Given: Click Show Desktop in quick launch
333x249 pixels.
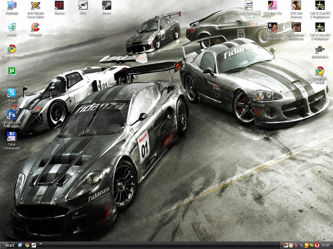Looking at the screenshot, I should click(x=21, y=245).
